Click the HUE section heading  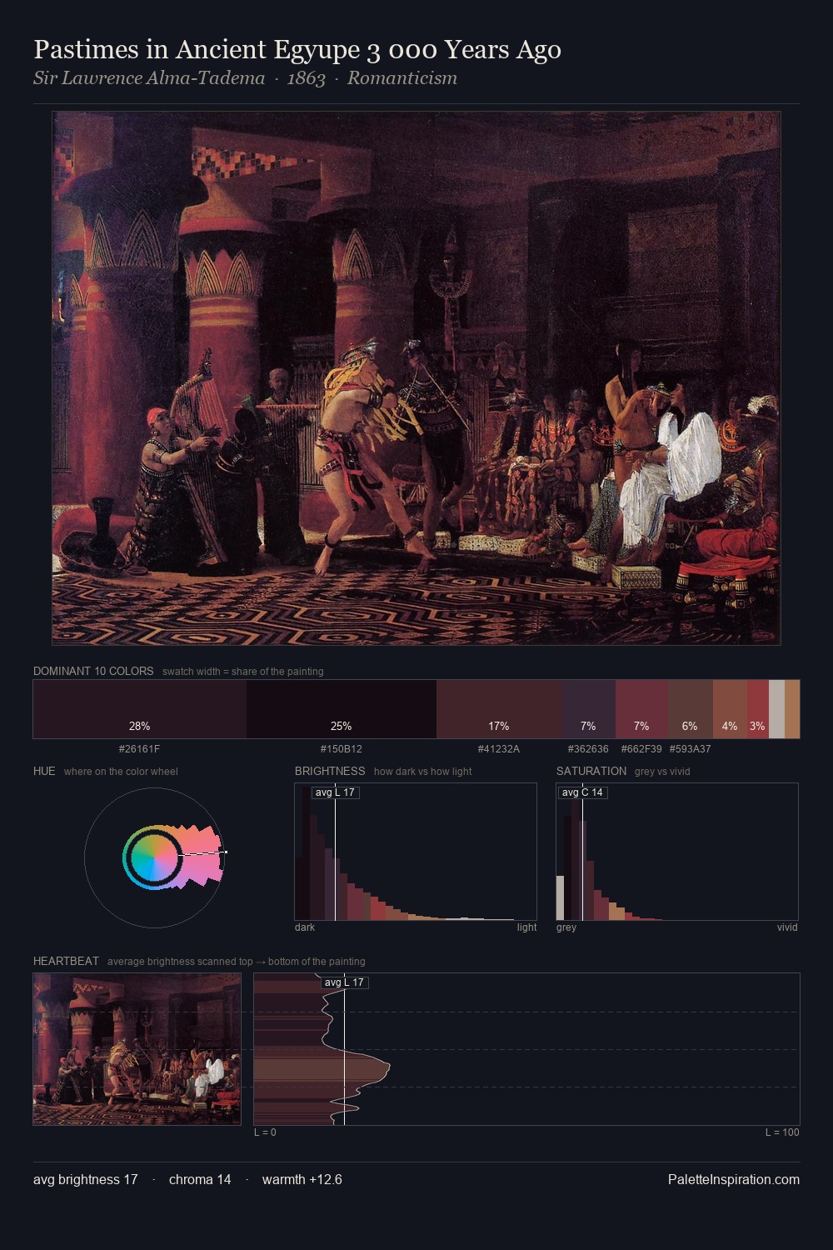point(44,771)
